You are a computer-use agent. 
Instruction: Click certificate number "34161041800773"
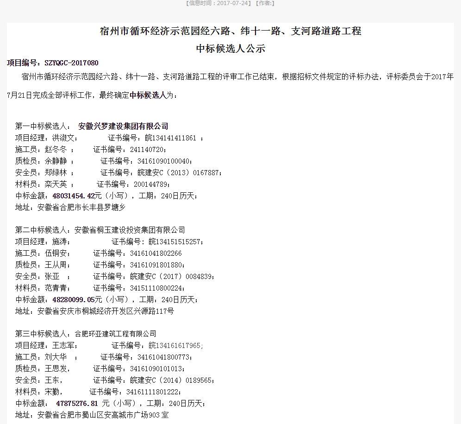(163, 357)
